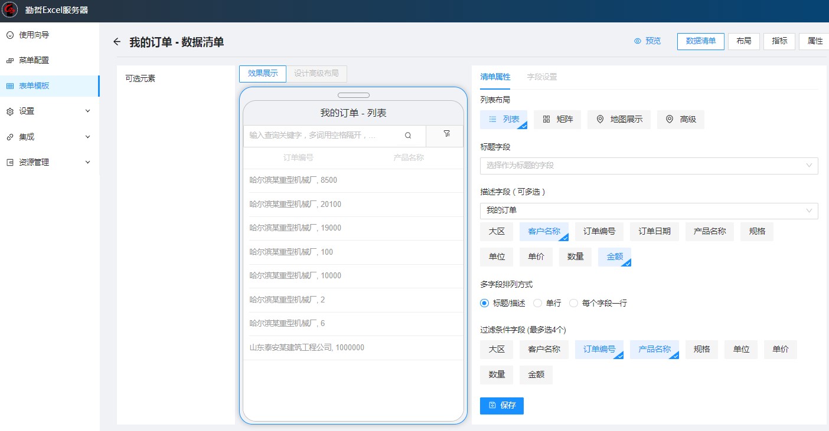Screen dimensions: 829x431
Task: Click the 勤哲 Excel服务器 logo icon
Action: 10,11
